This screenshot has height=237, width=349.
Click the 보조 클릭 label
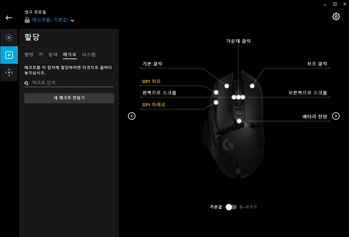pos(317,64)
